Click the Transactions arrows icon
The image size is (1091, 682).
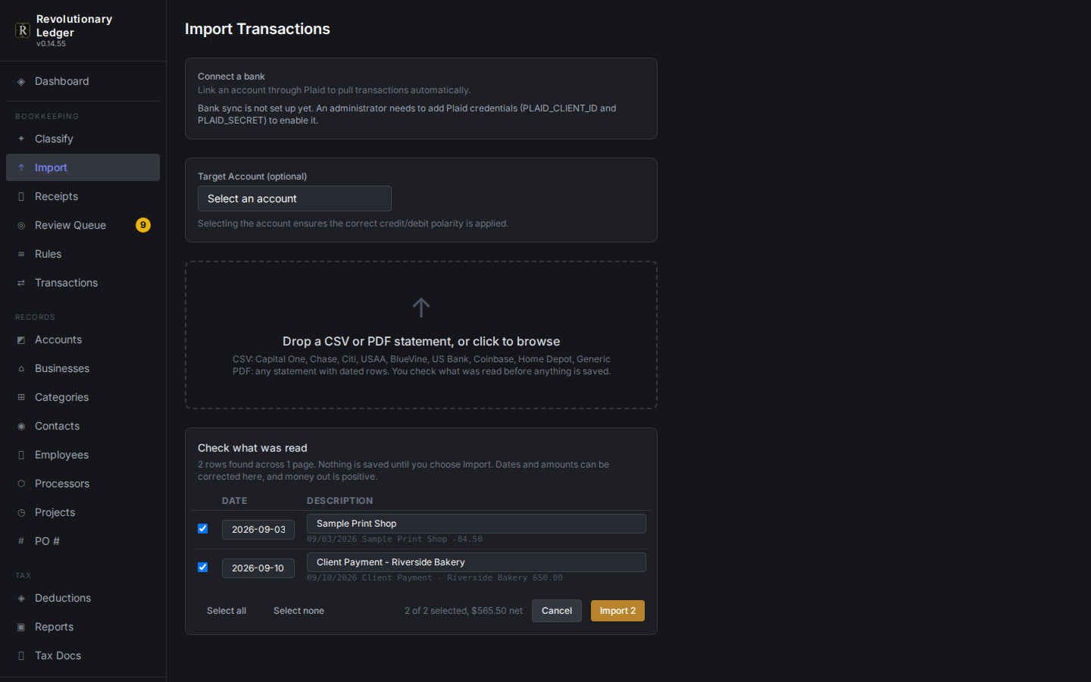(21, 283)
